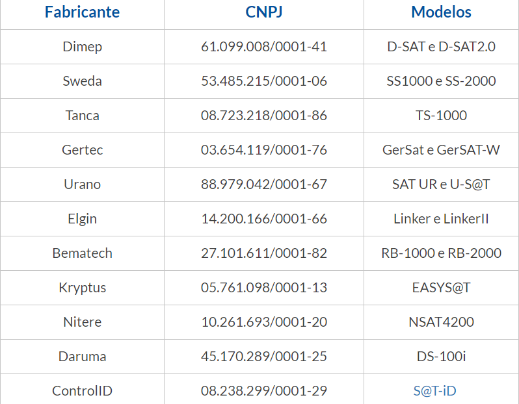Select the Bematech manufacturer name
This screenshot has width=519, height=404.
tap(82, 253)
